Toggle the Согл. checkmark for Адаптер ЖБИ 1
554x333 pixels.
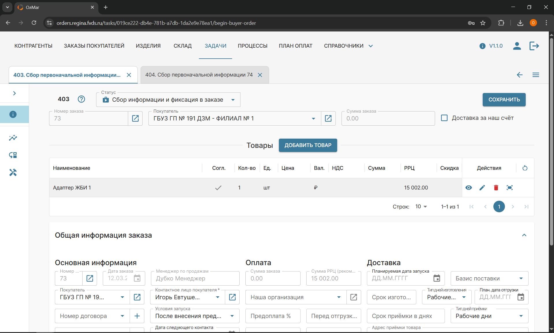(218, 188)
